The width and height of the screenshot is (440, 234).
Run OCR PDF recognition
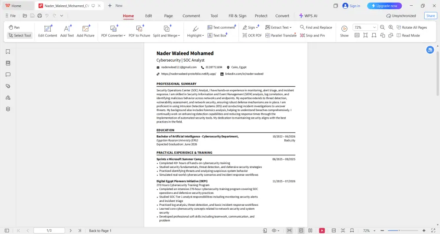[252, 35]
